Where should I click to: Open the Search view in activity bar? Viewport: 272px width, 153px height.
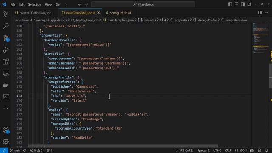tap(6, 26)
